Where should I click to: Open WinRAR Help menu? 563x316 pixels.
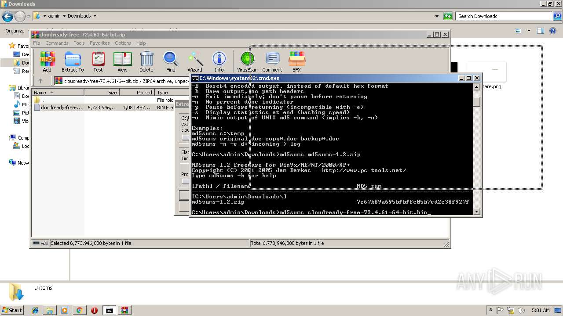(141, 43)
